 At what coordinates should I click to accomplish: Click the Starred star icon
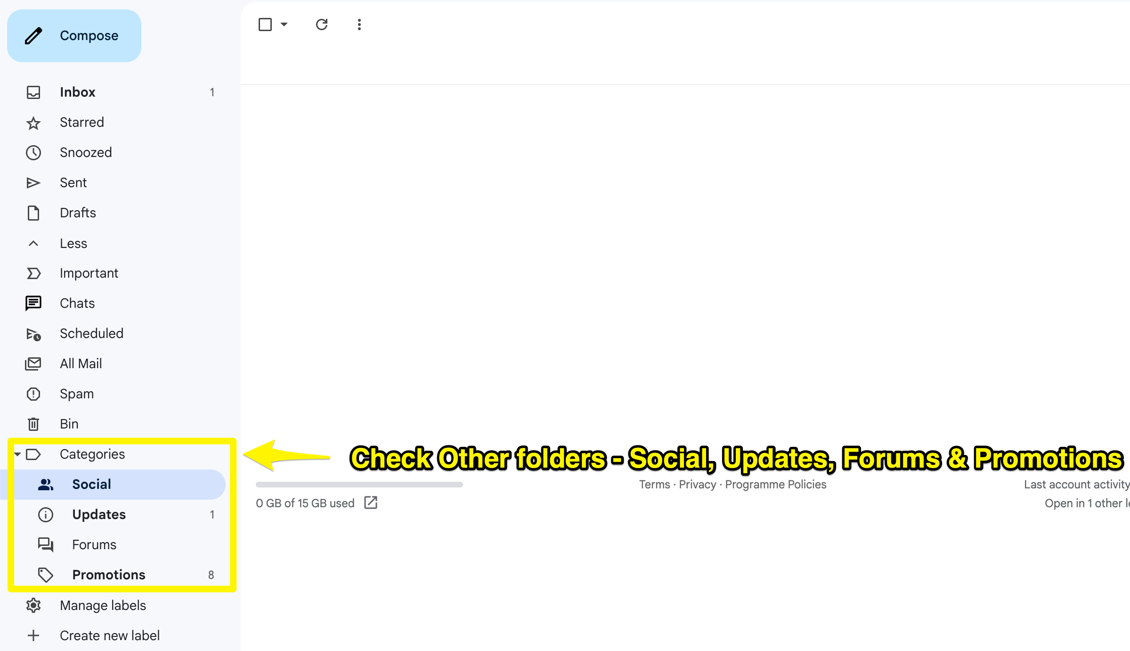tap(33, 123)
